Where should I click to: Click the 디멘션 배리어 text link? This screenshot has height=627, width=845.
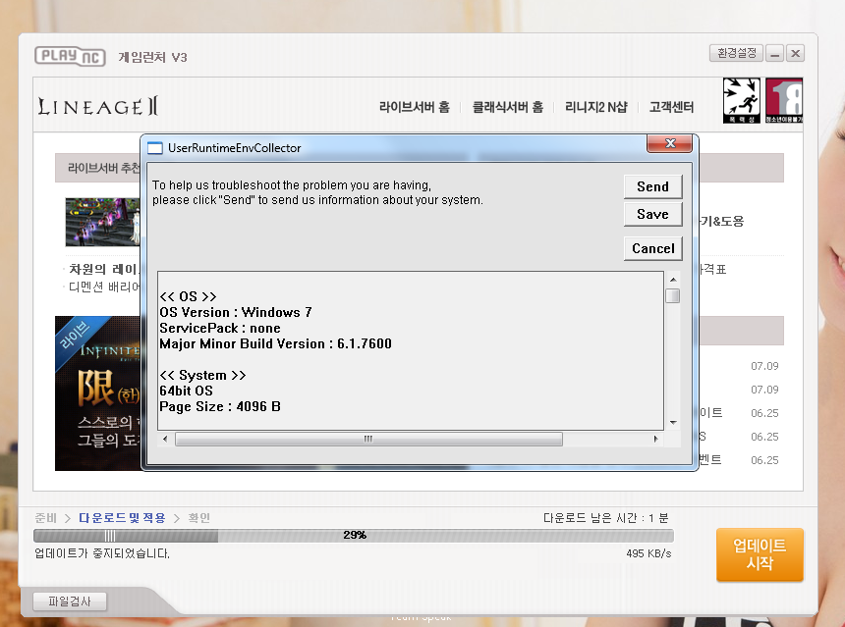(x=103, y=287)
